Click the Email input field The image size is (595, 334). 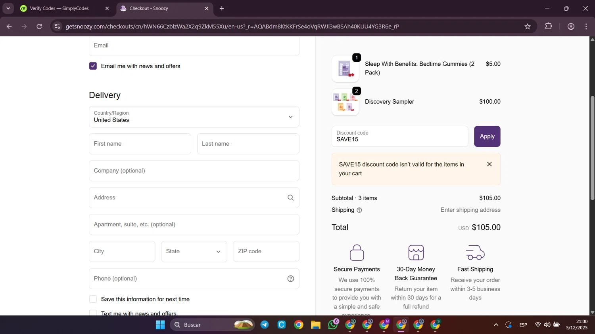tap(194, 46)
